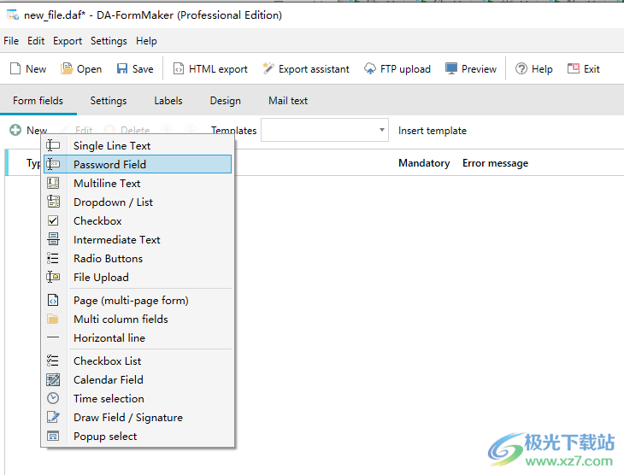Click the Save disk icon in toolbar
Image resolution: width=624 pixels, height=475 pixels.
click(122, 69)
